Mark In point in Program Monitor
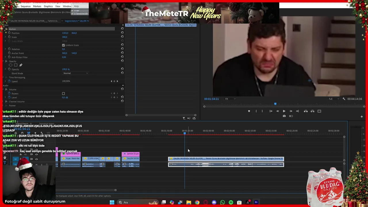Viewport: 368px width, 207px height. [256, 111]
